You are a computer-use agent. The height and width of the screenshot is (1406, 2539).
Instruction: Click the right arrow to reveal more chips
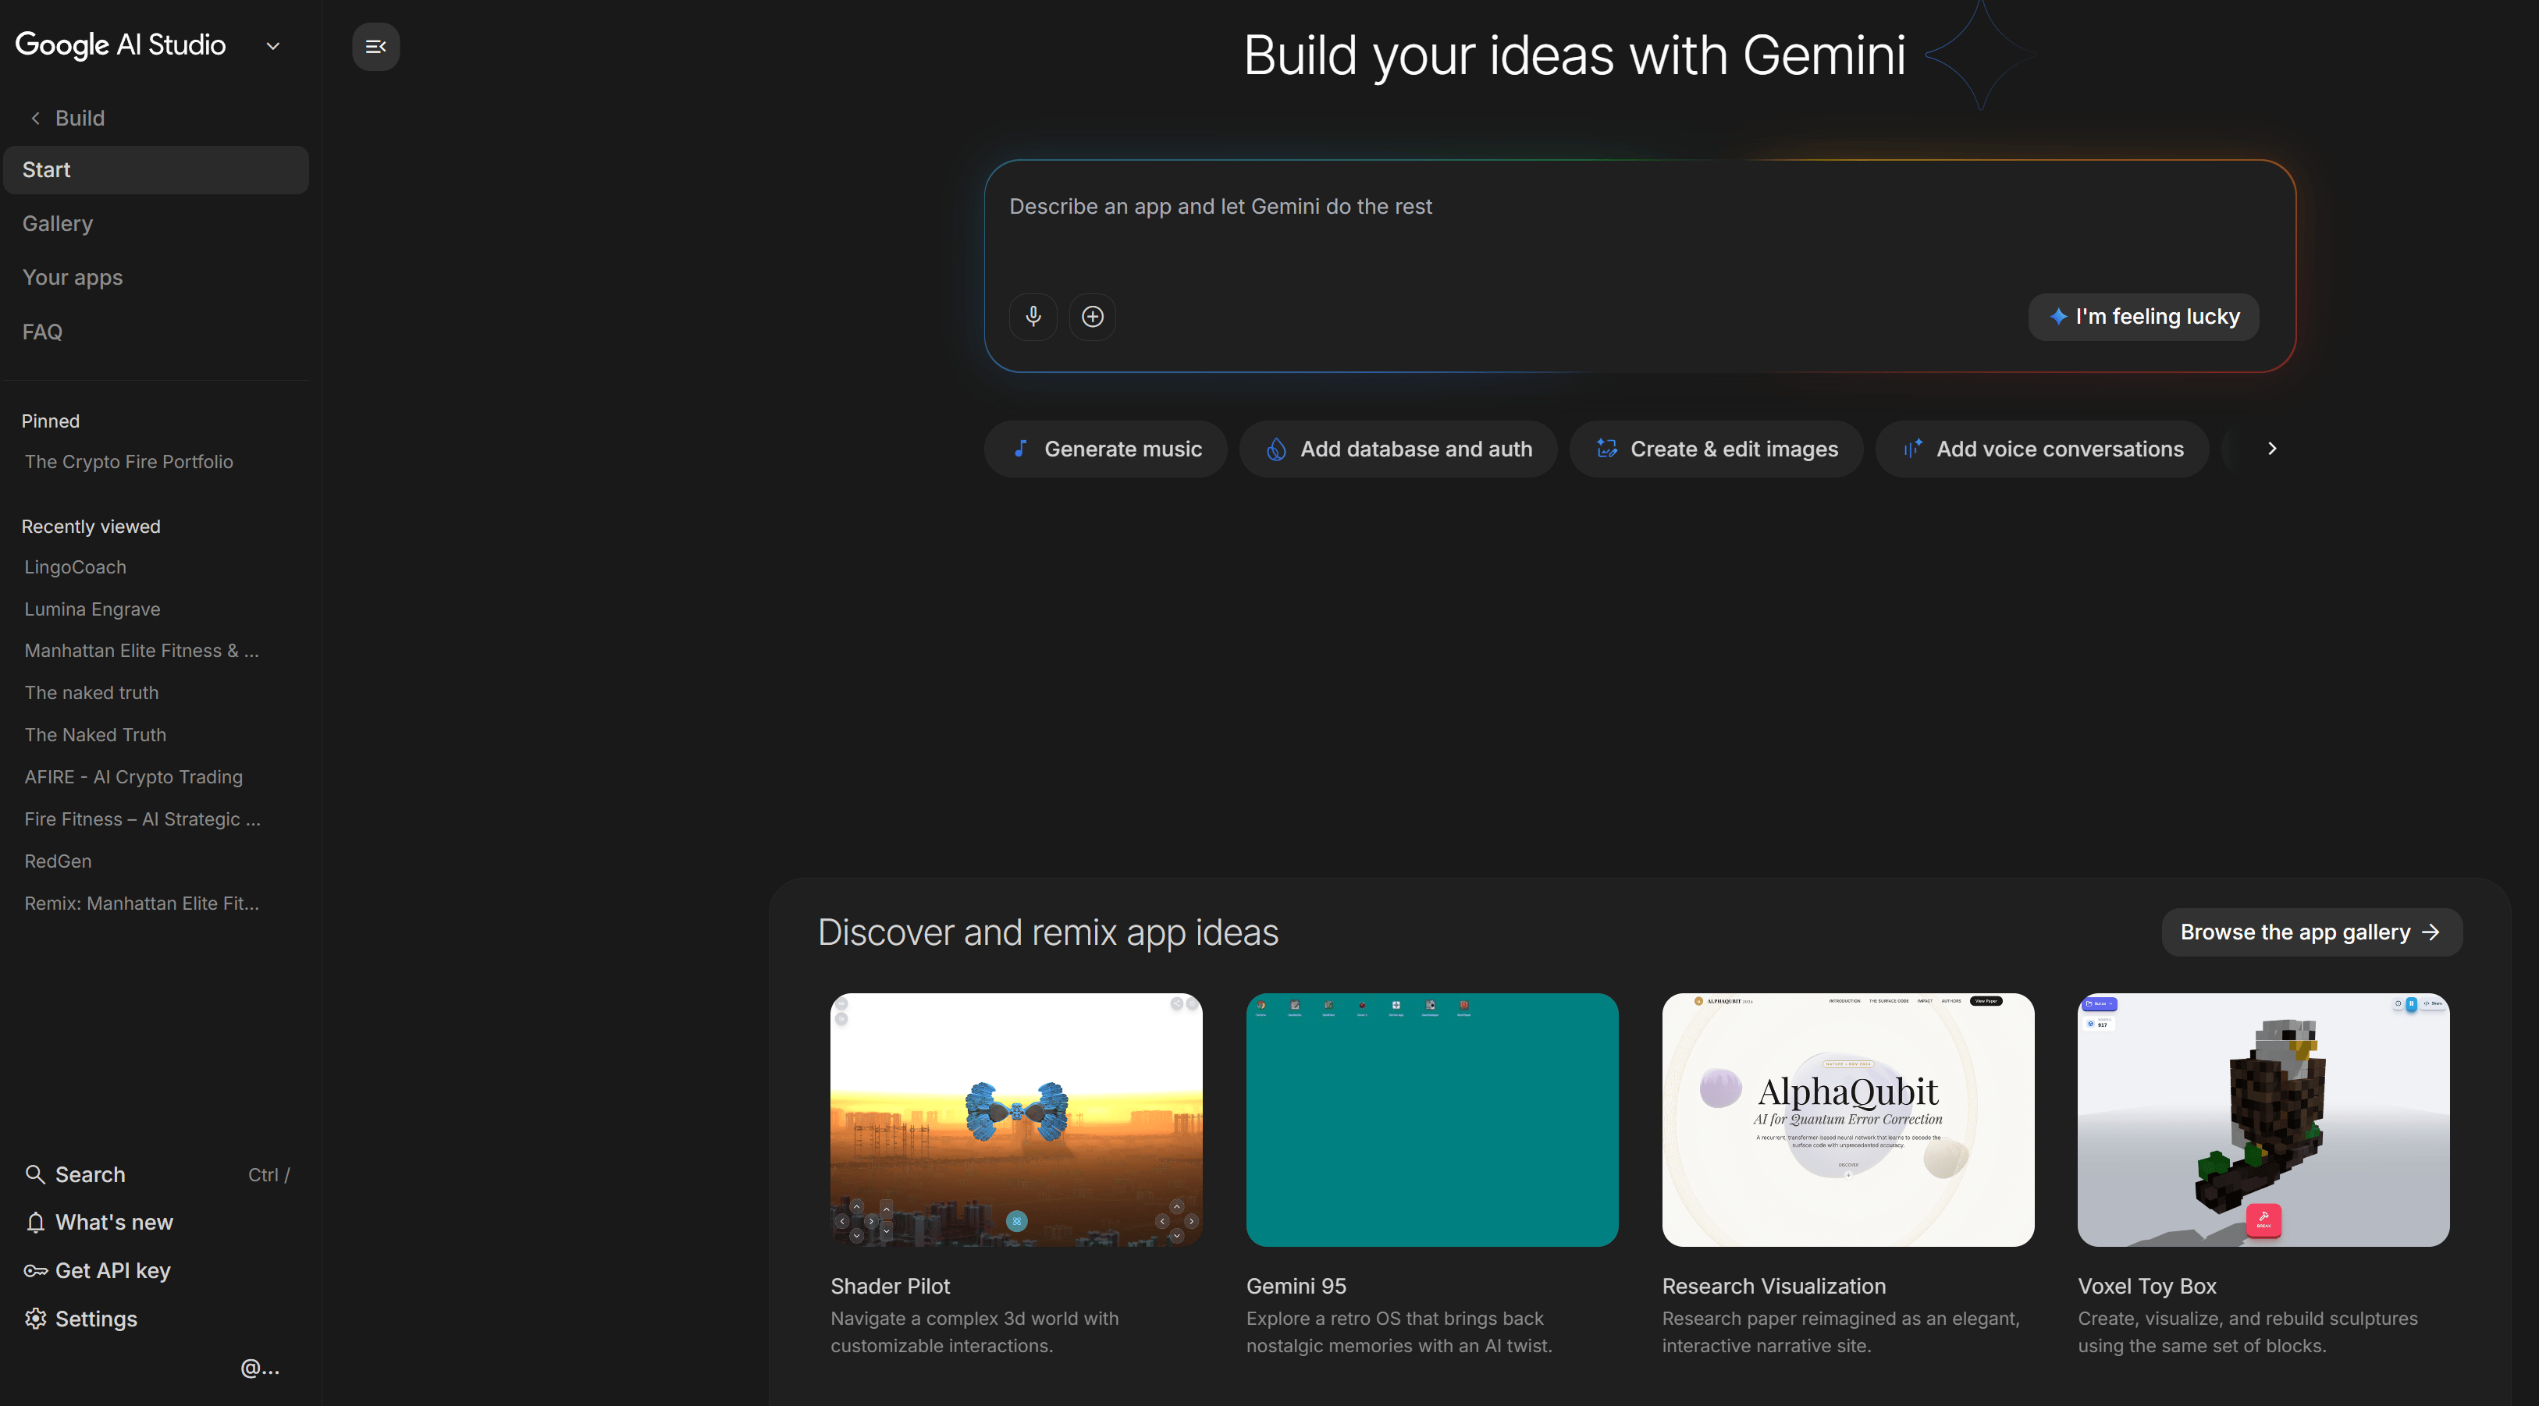(2272, 449)
